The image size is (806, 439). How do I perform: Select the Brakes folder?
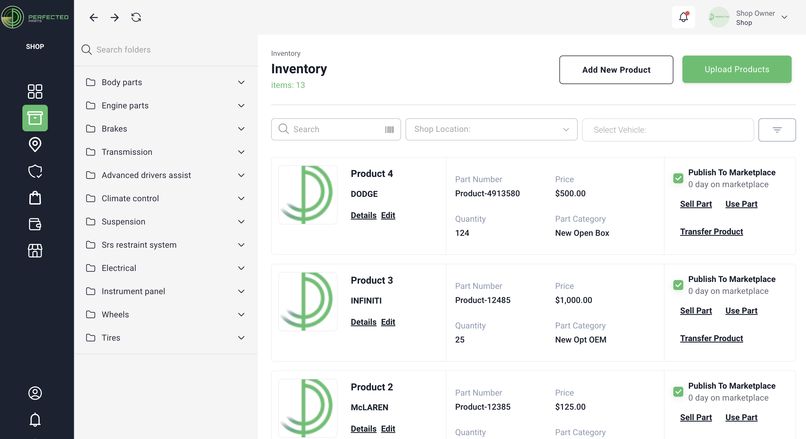click(x=114, y=129)
